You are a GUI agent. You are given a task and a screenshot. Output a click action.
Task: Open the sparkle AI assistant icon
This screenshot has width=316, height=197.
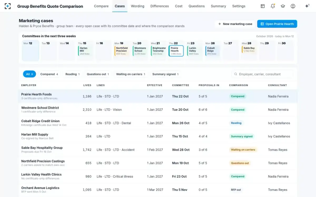coord(307,6)
